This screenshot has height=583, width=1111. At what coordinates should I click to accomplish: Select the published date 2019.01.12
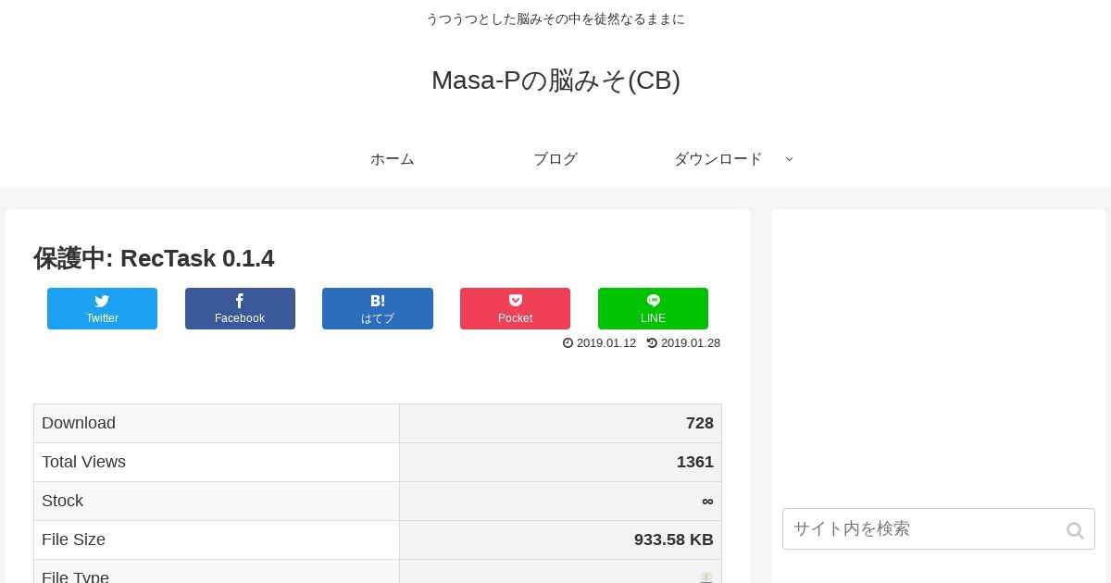(606, 343)
